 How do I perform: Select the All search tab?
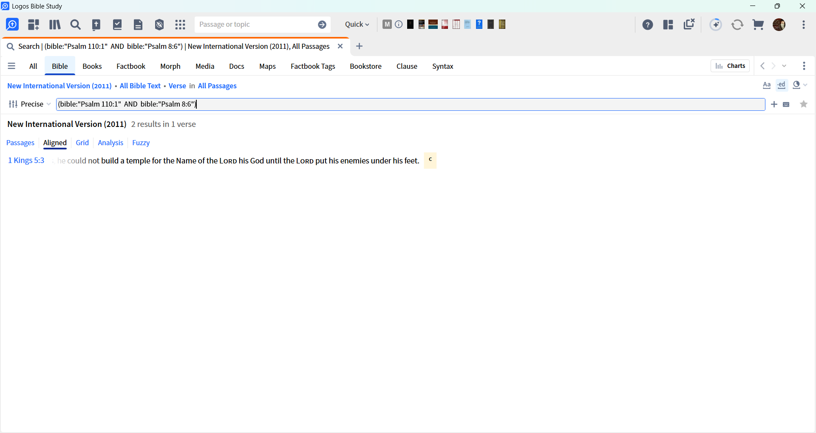pos(33,66)
